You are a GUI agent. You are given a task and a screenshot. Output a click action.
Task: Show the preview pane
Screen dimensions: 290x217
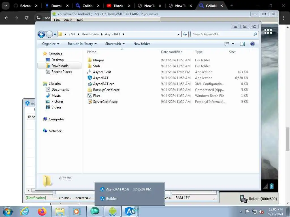[x=242, y=44]
